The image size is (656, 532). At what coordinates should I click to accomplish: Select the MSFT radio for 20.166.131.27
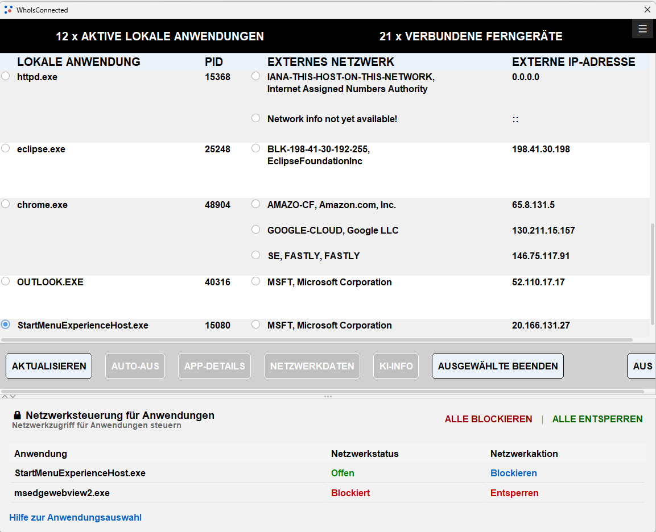point(255,325)
